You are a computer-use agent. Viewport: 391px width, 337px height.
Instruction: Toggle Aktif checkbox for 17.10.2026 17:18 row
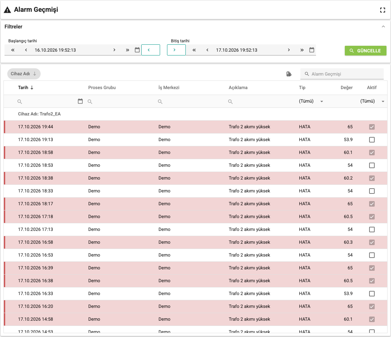372,217
